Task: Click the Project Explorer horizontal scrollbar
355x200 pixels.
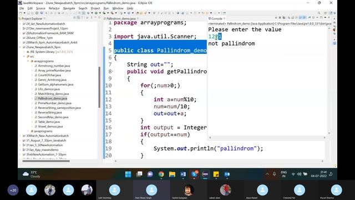Action: click(x=46, y=161)
